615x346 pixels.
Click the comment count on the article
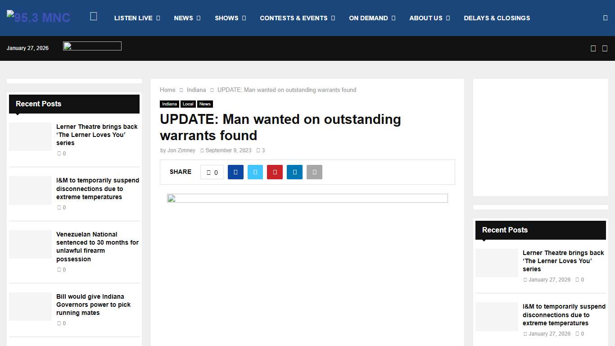pyautogui.click(x=261, y=150)
